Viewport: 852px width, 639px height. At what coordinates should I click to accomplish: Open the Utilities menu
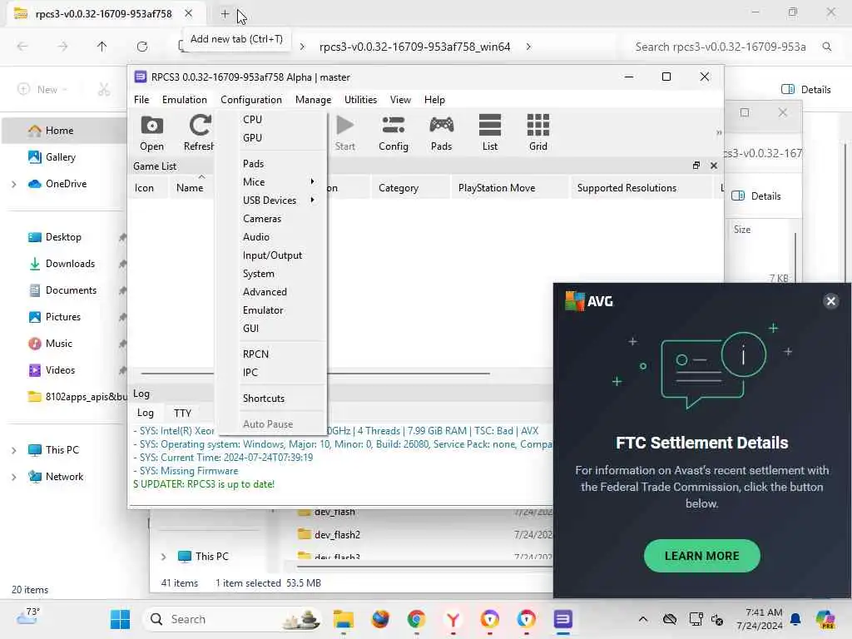pyautogui.click(x=360, y=100)
